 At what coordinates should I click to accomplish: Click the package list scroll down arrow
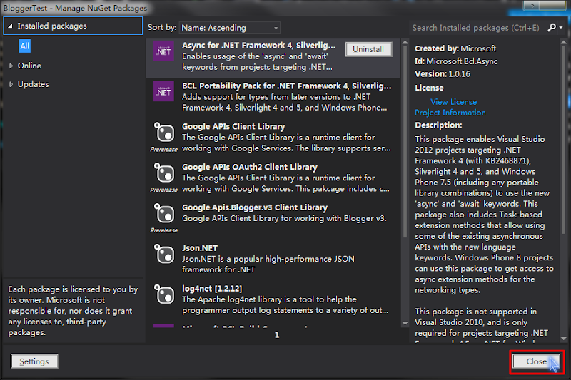405,323
